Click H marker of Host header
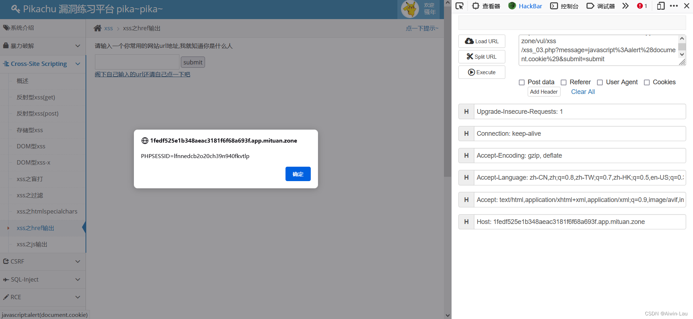693x319 pixels. click(466, 222)
